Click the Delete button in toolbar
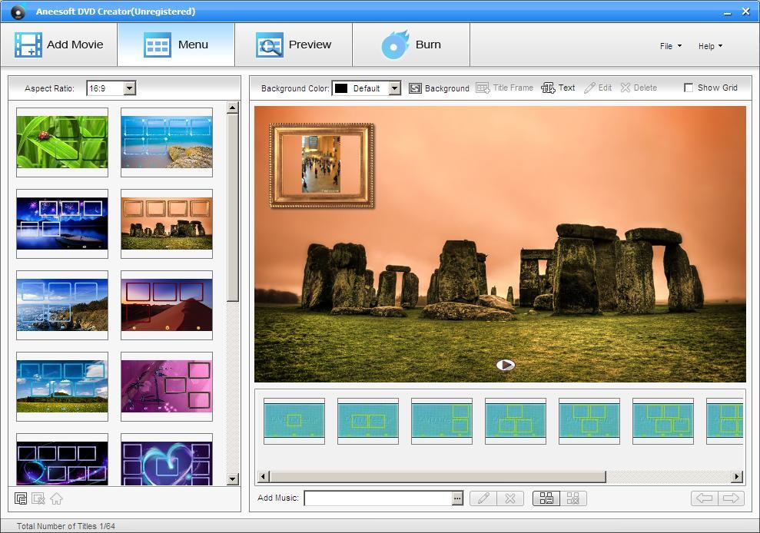Screen dimensions: 760x533 [639, 88]
